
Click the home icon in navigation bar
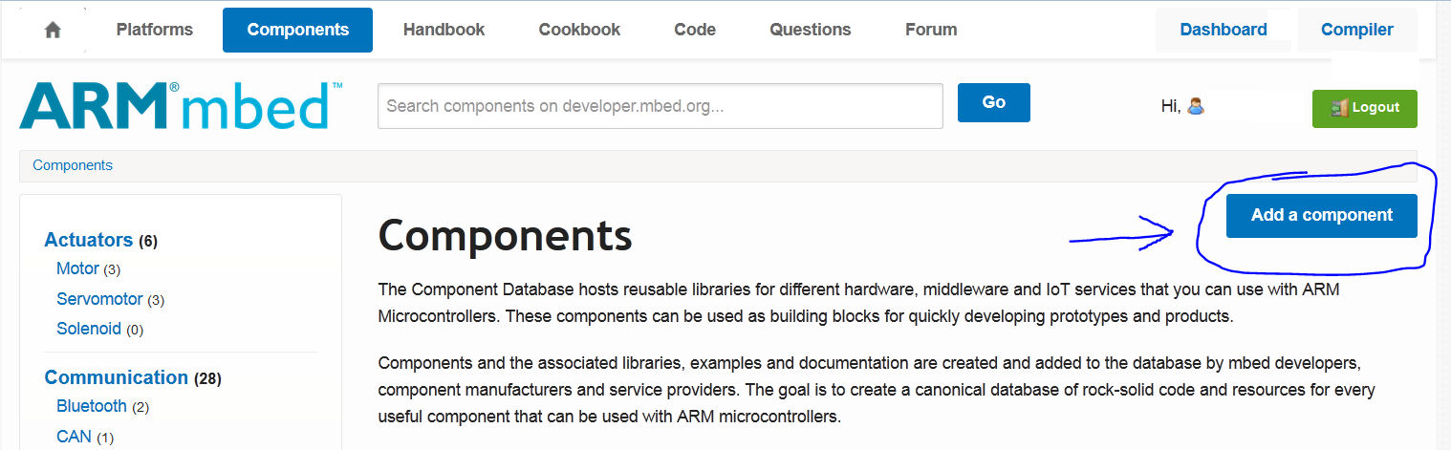pyautogui.click(x=53, y=30)
